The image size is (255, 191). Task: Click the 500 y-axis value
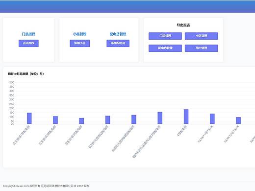(12, 82)
